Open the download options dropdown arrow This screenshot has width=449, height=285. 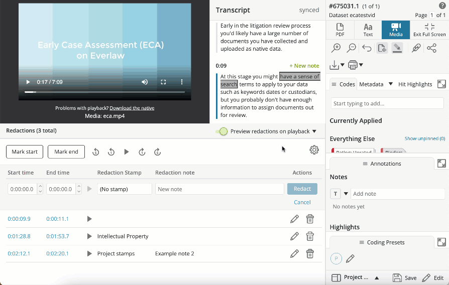[x=343, y=65]
